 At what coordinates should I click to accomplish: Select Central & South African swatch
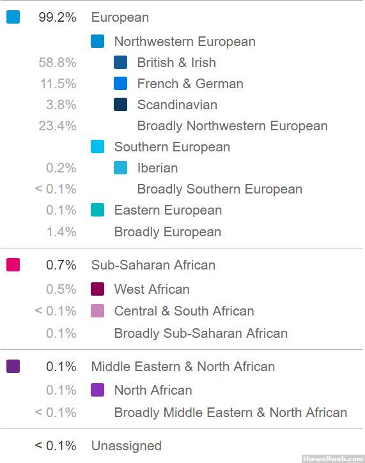[97, 310]
